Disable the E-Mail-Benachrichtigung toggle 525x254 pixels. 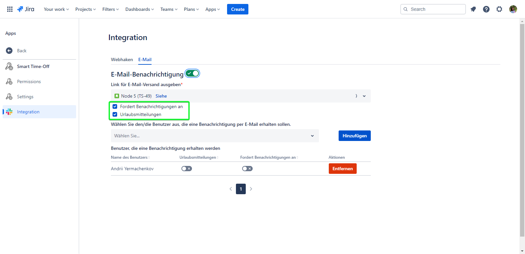click(192, 73)
